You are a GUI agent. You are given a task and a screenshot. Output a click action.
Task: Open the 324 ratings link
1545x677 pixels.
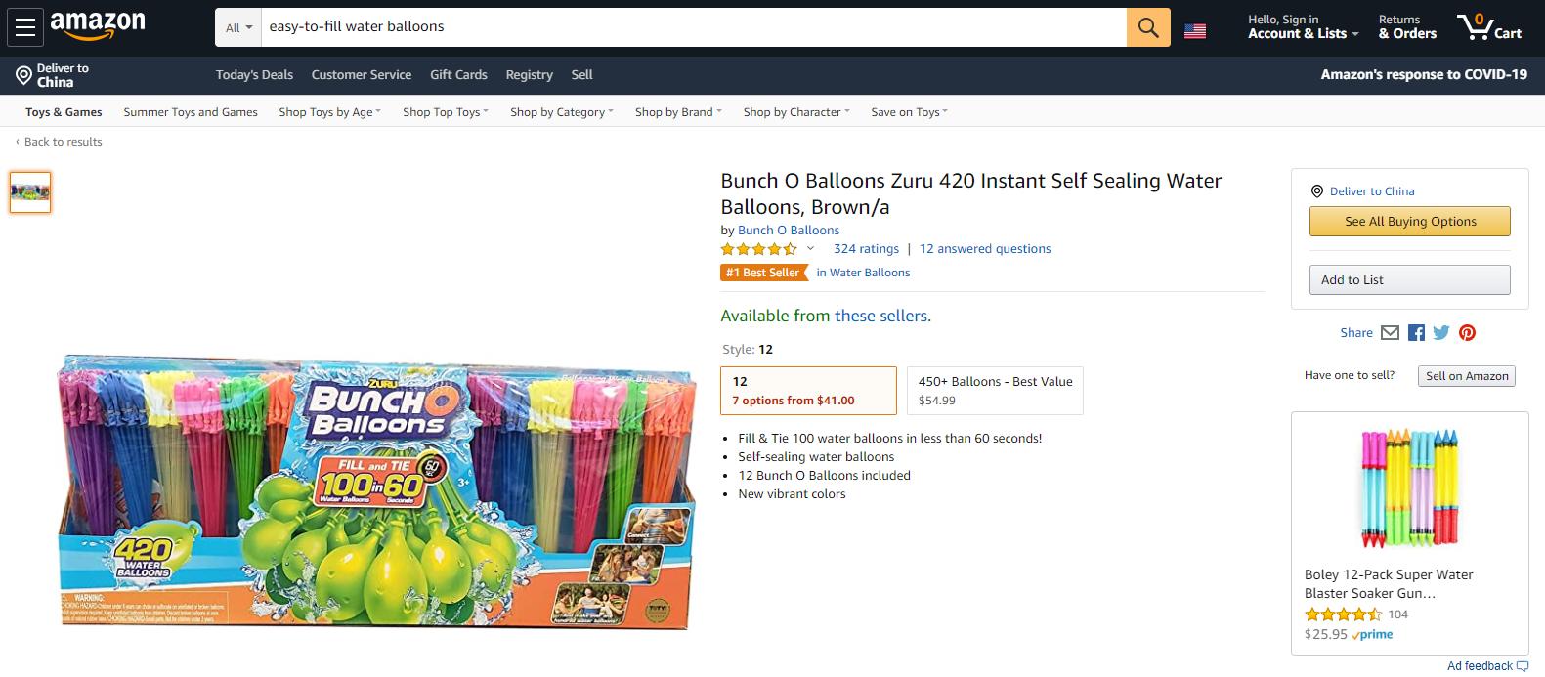click(866, 248)
